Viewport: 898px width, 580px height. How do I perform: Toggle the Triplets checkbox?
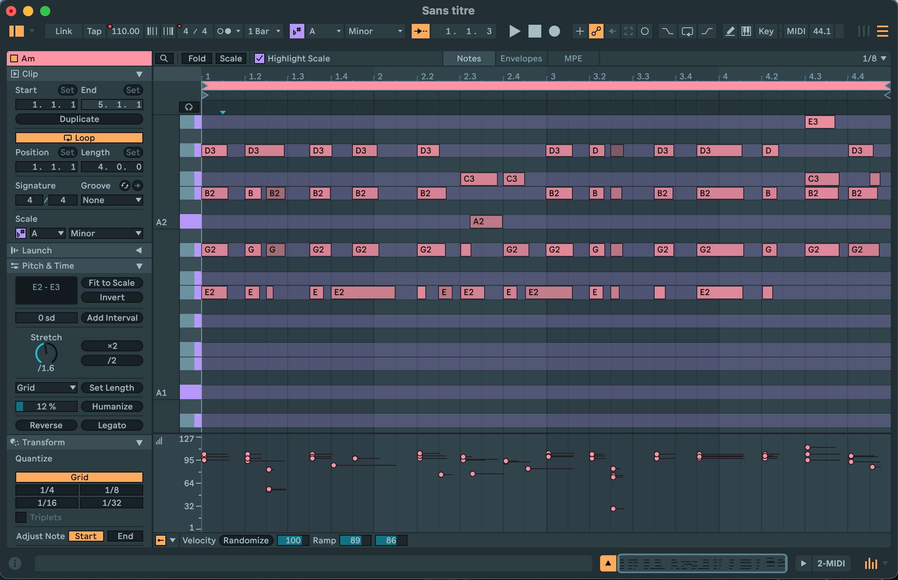point(21,517)
